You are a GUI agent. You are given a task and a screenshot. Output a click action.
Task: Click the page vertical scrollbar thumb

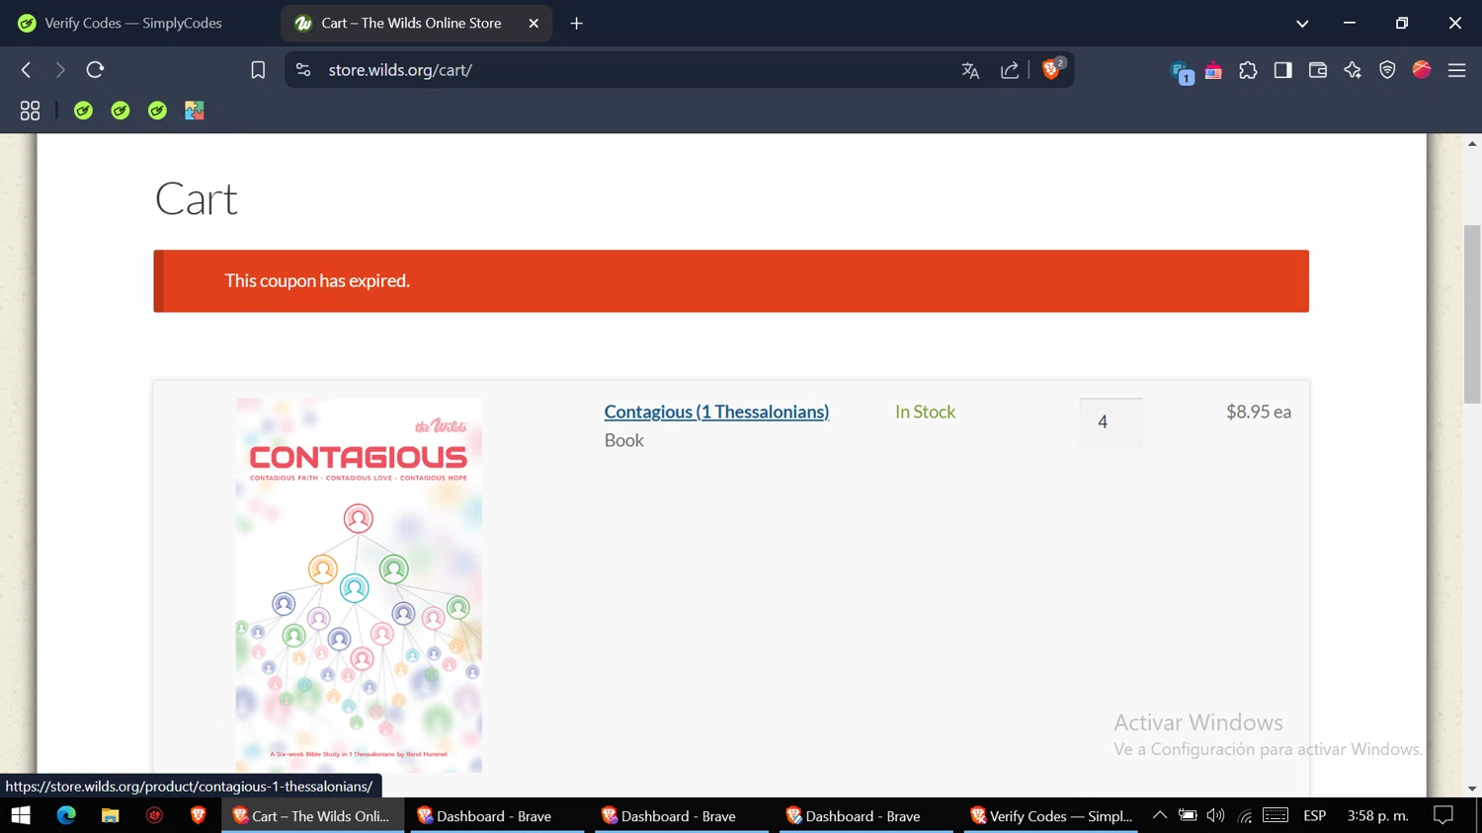point(1472,314)
